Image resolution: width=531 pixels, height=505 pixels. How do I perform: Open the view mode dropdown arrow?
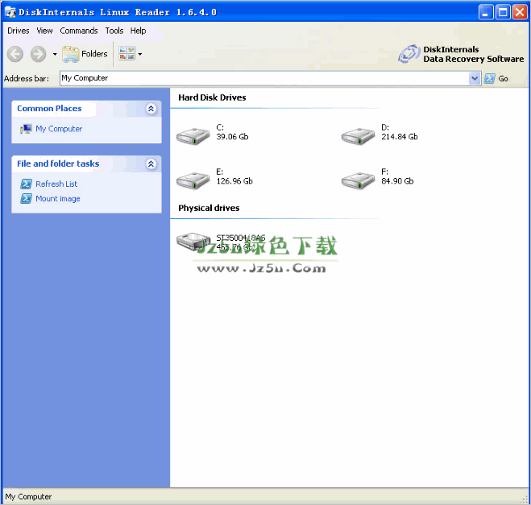pos(140,54)
